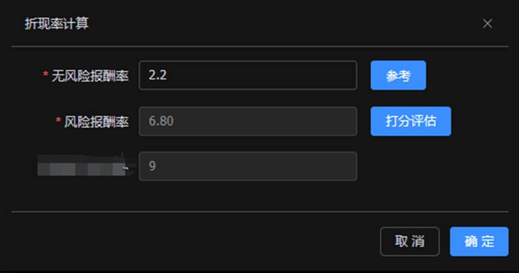Click the 折现率计算 dialog title

(56, 24)
